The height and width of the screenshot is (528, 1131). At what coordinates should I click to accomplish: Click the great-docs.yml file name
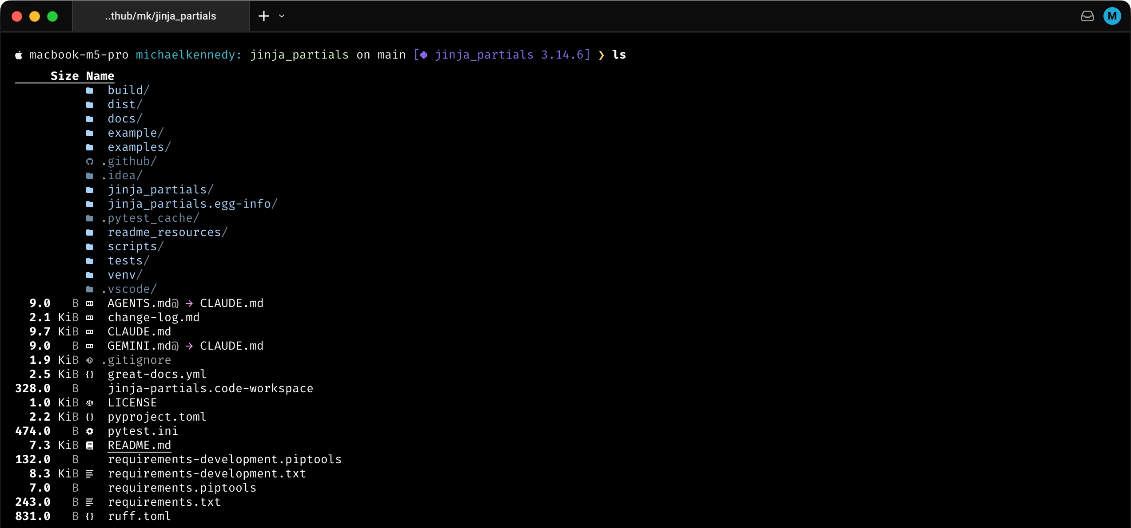pyautogui.click(x=157, y=374)
